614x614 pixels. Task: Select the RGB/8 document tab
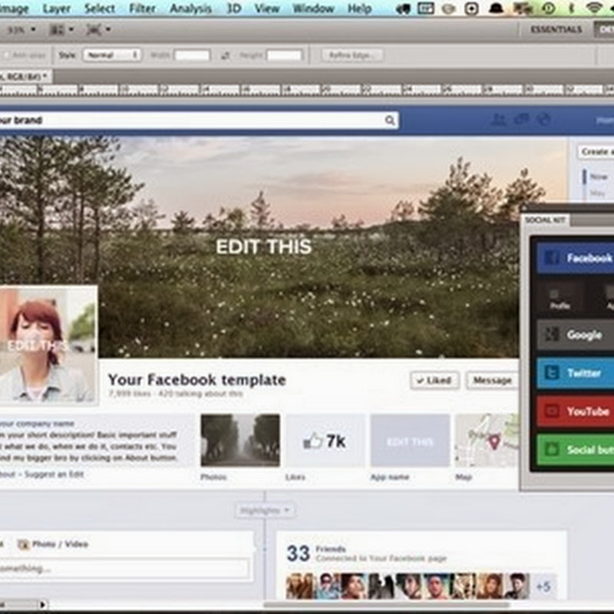point(25,76)
